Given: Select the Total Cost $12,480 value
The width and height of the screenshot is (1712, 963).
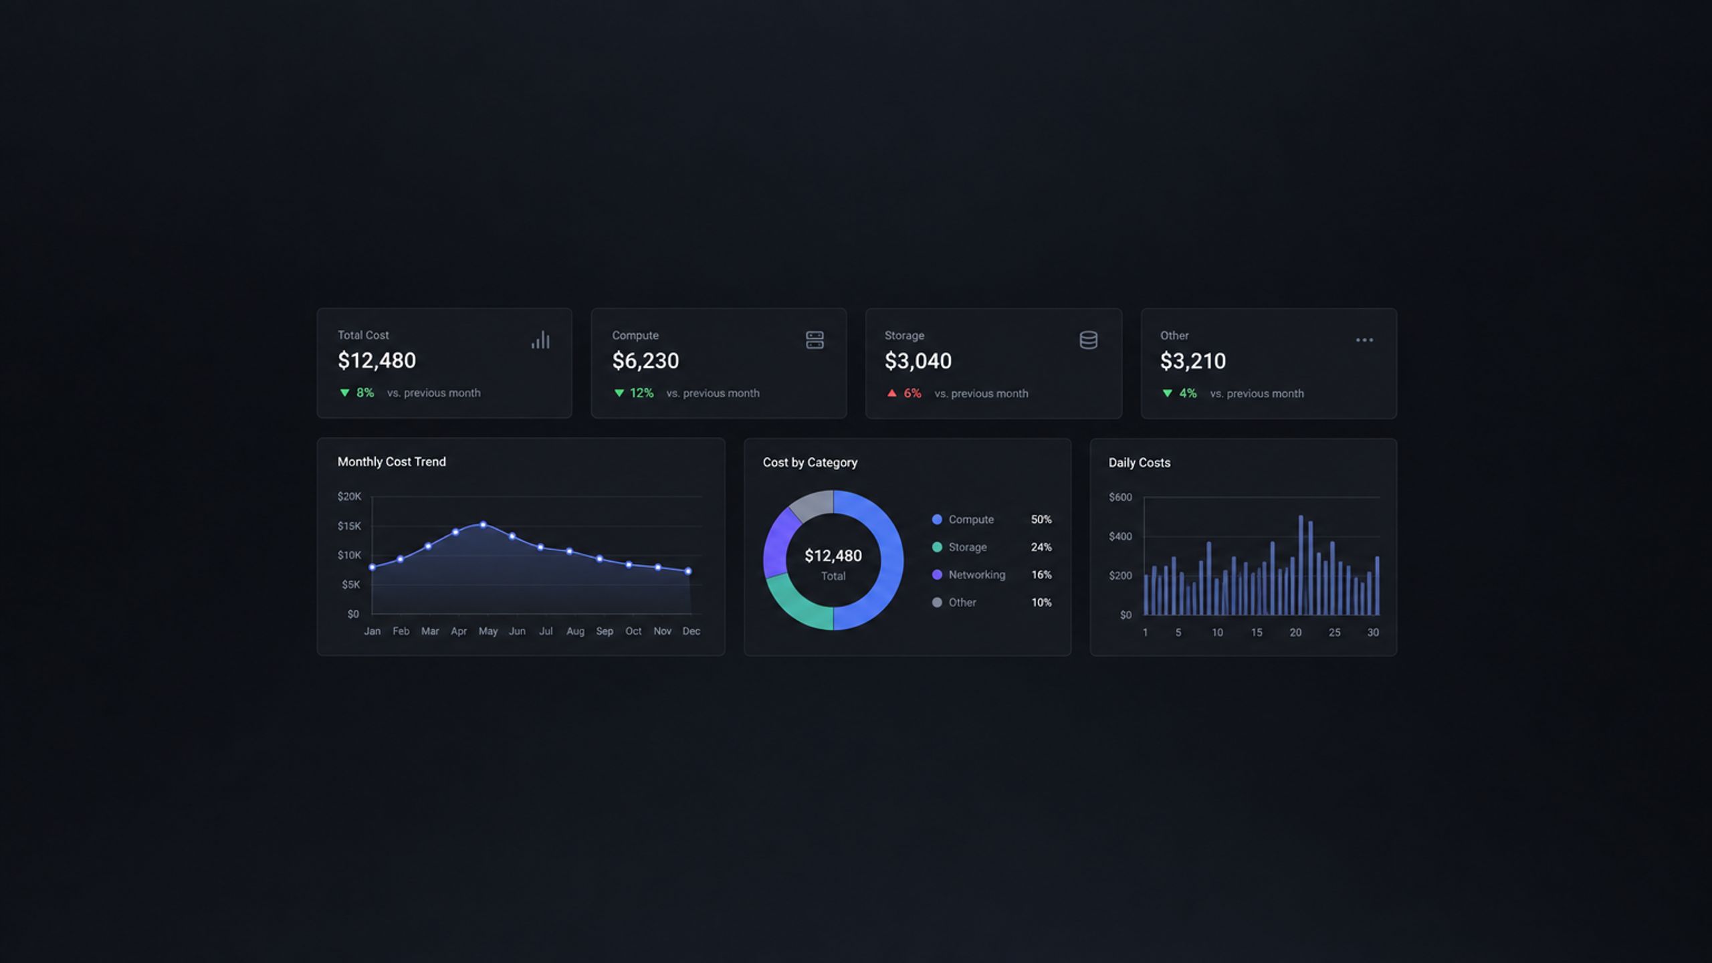Looking at the screenshot, I should click(377, 360).
